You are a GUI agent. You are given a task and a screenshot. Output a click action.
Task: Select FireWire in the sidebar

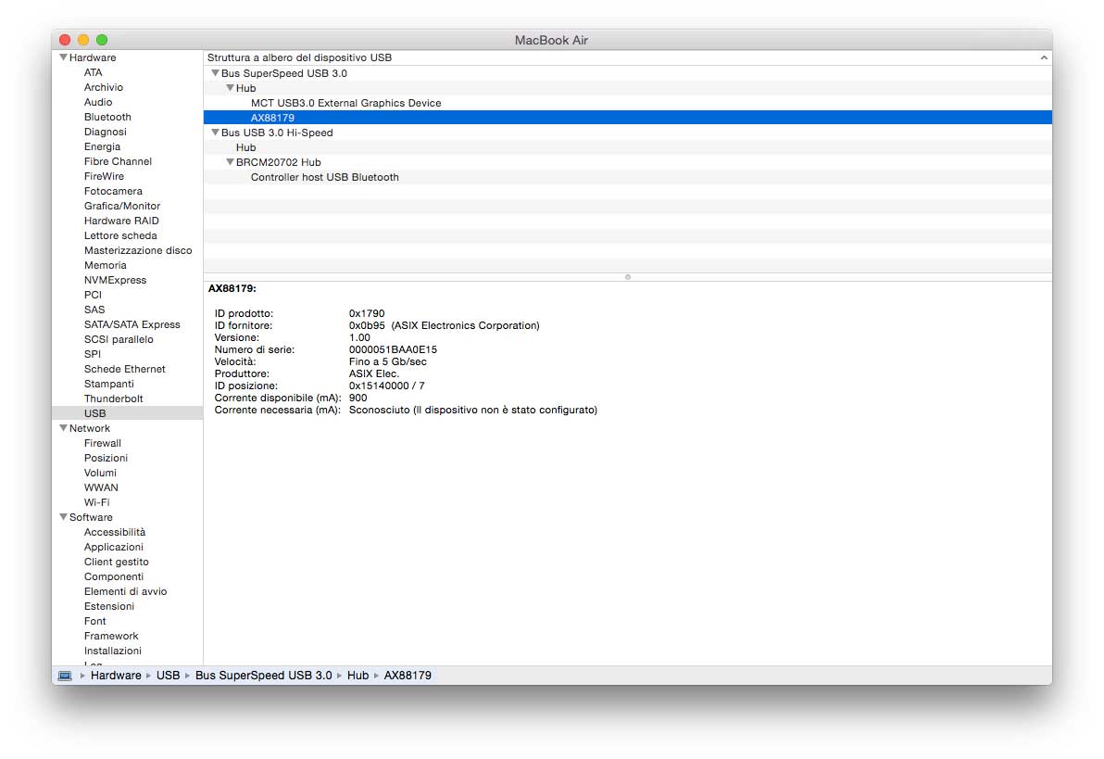(x=105, y=175)
